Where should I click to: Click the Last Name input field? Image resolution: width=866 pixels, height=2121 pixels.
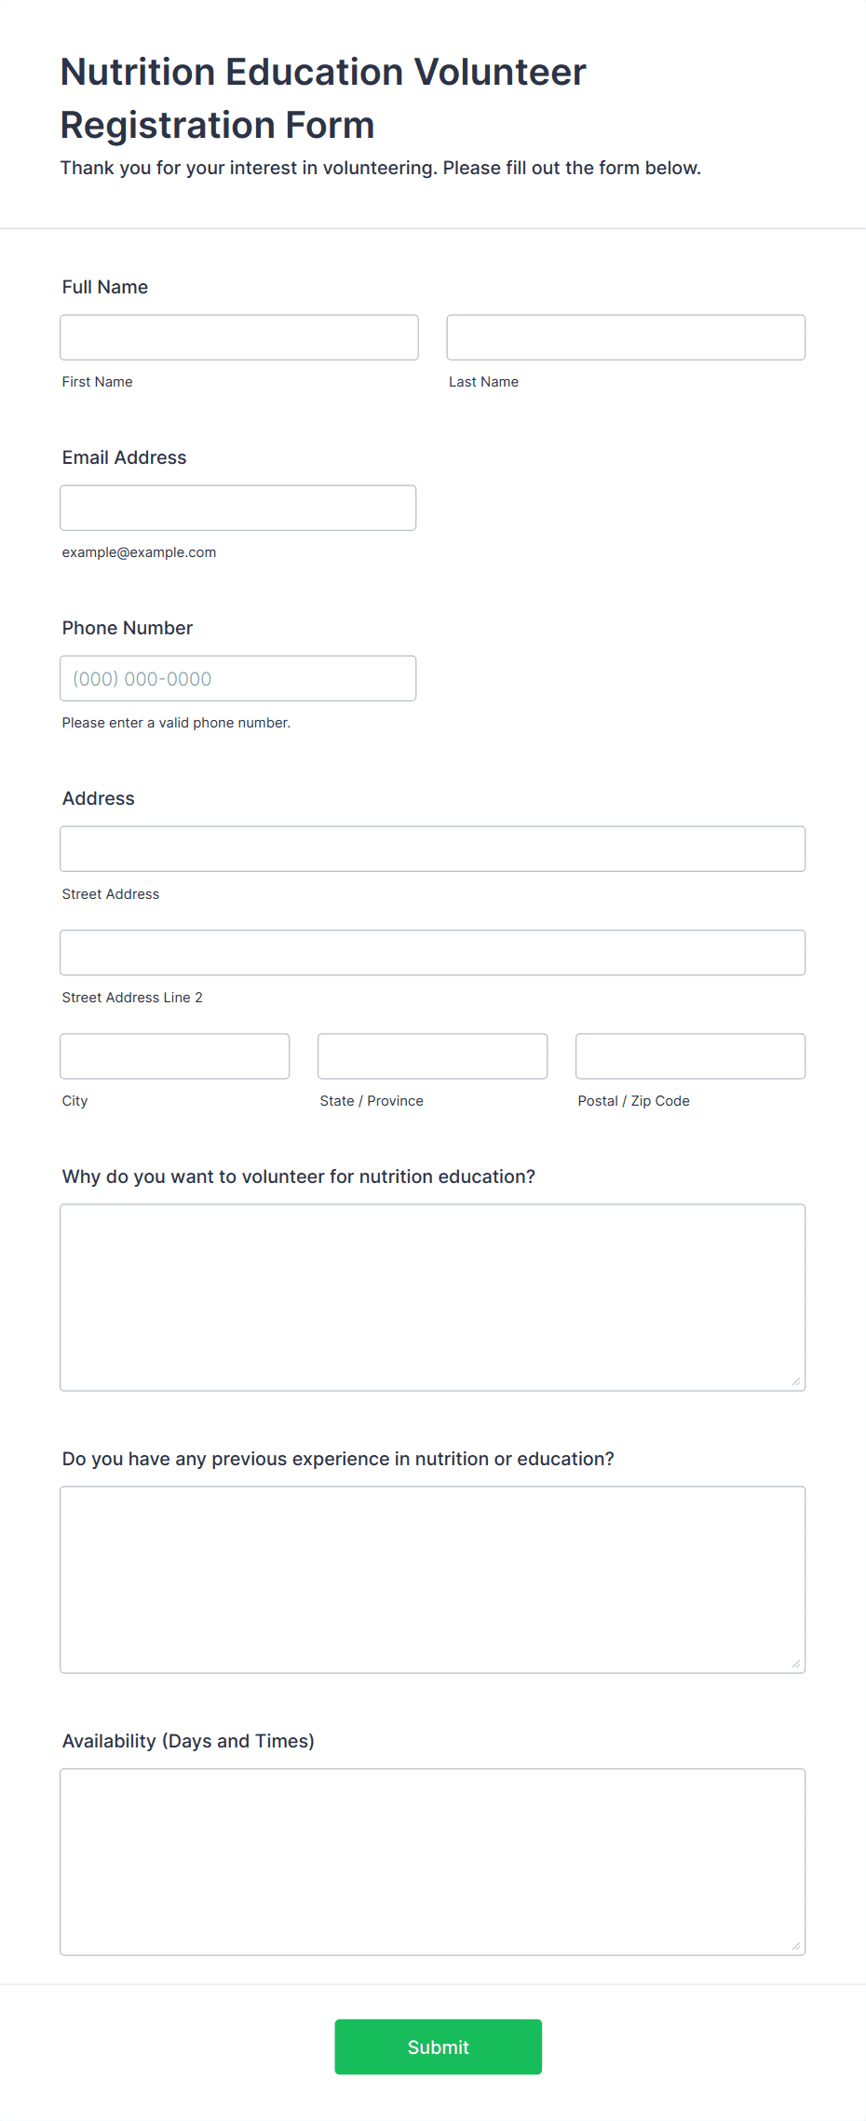[x=626, y=337]
